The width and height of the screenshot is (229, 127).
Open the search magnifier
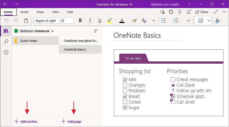point(6,42)
